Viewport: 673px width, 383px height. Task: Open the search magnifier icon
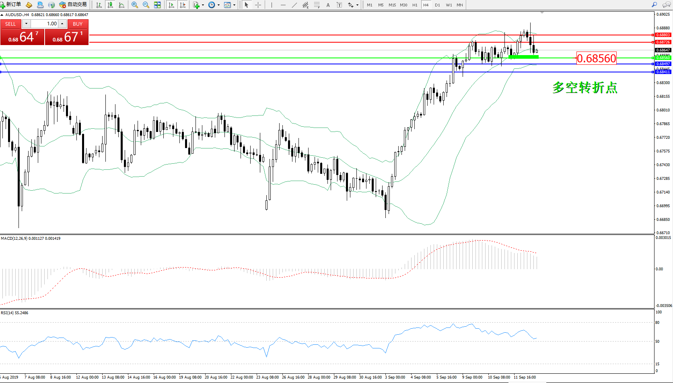tap(654, 5)
